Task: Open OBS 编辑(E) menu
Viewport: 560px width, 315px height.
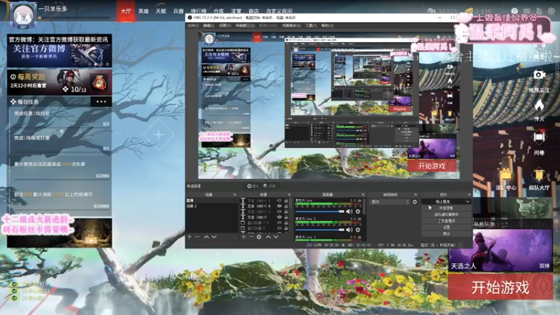Action: click(209, 26)
